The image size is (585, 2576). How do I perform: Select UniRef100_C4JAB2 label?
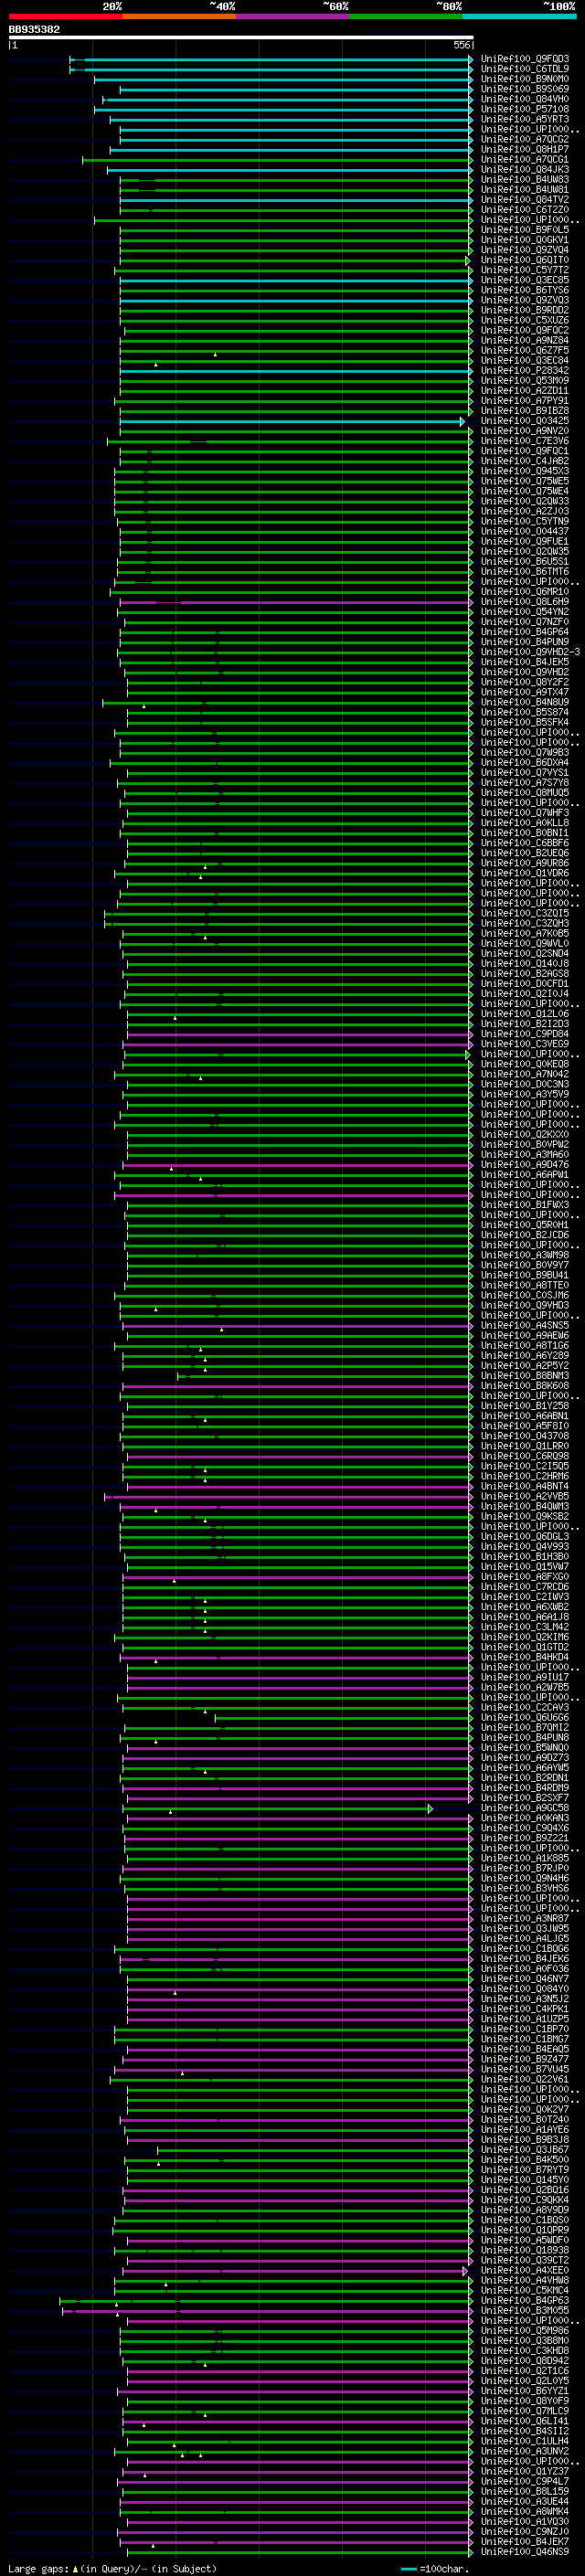click(x=524, y=461)
